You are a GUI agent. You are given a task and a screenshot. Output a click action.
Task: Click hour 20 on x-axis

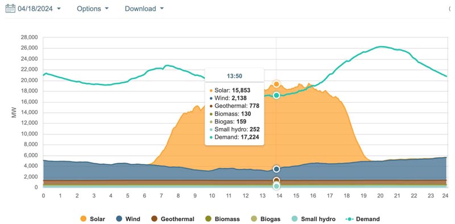[380, 196]
